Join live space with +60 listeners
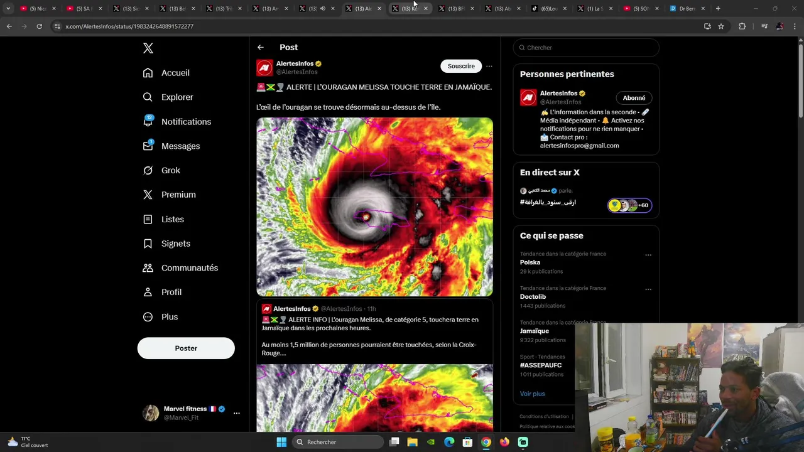This screenshot has width=804, height=452. (x=630, y=205)
